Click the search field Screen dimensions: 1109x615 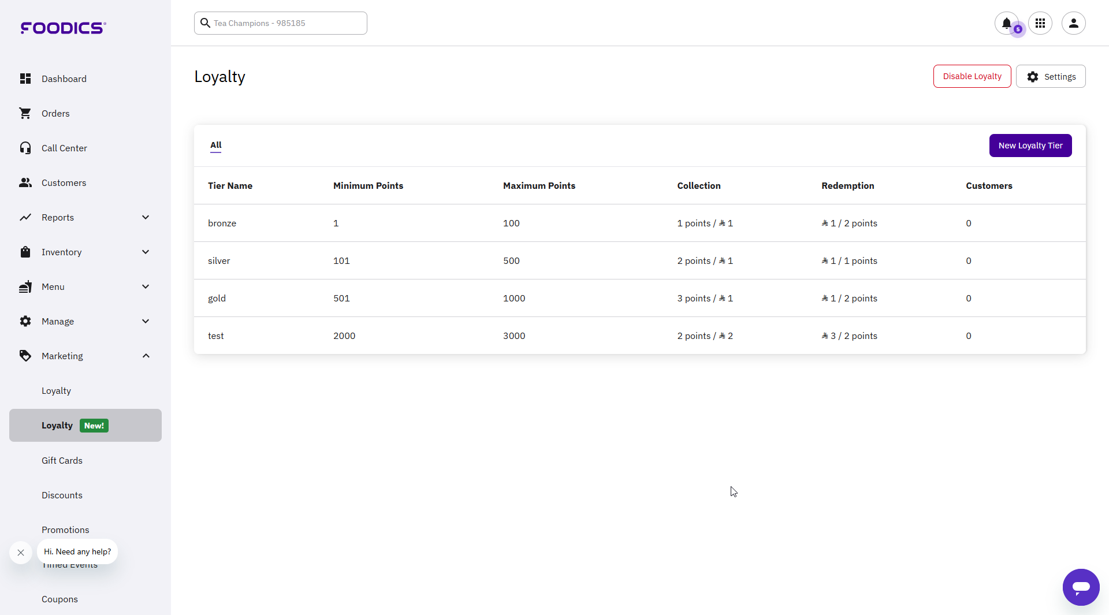(280, 23)
